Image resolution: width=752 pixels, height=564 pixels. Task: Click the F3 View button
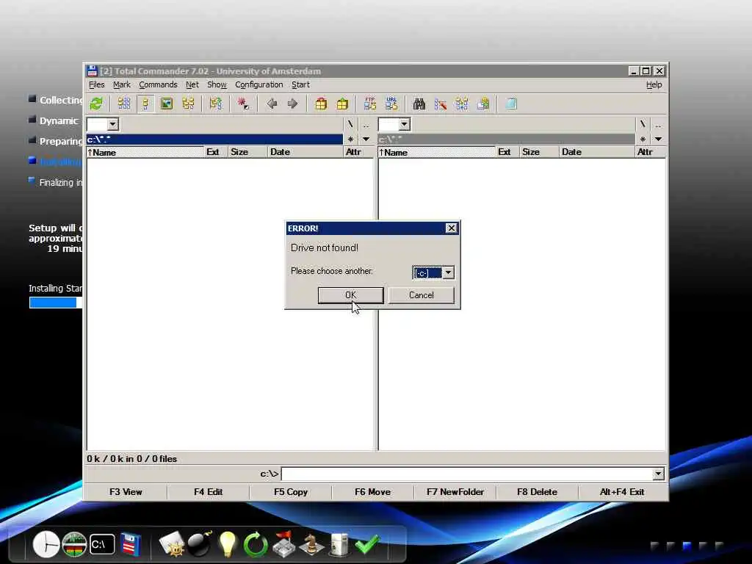click(126, 492)
